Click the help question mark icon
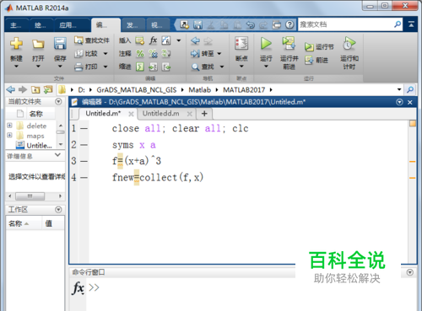This screenshot has height=311, width=422. (x=289, y=24)
